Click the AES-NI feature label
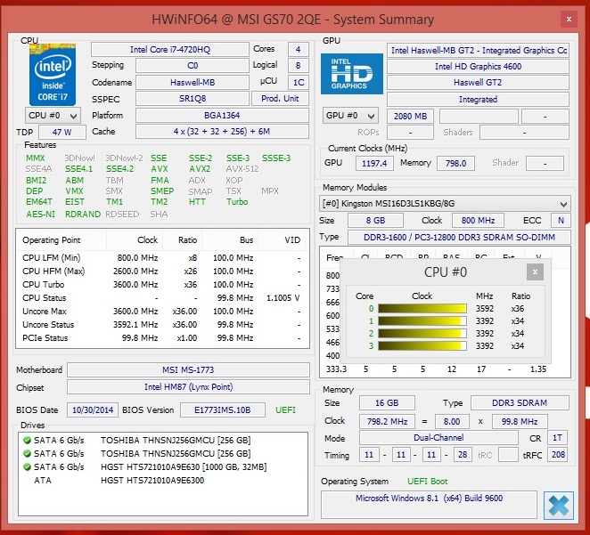This screenshot has width=590, height=535. (40, 215)
